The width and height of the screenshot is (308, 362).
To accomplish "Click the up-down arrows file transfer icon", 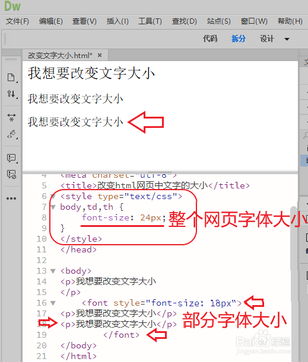I will tap(11, 94).
